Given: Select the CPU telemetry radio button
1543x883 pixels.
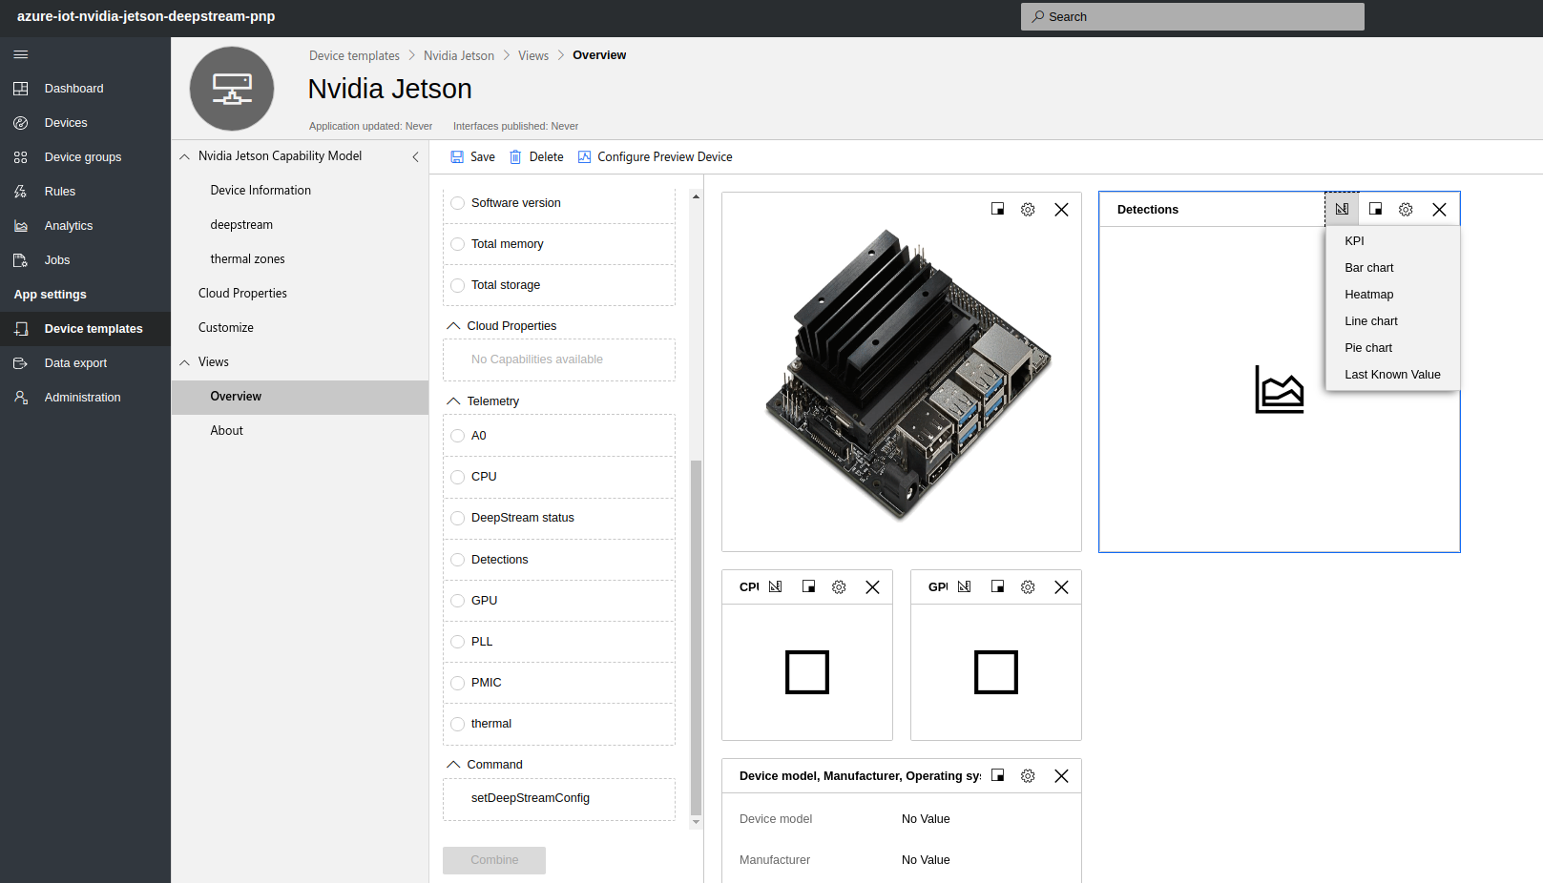Looking at the screenshot, I should [x=458, y=477].
